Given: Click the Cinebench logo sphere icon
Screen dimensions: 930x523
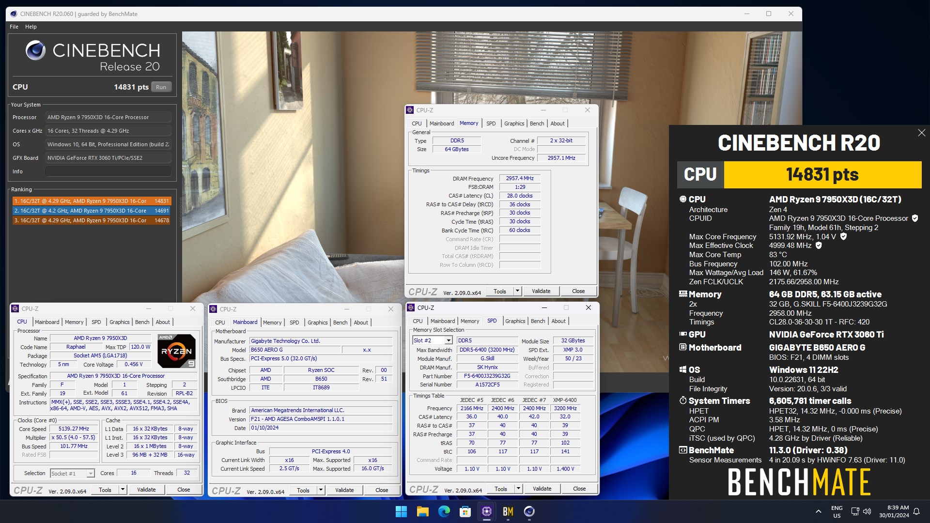Looking at the screenshot, I should point(35,50).
